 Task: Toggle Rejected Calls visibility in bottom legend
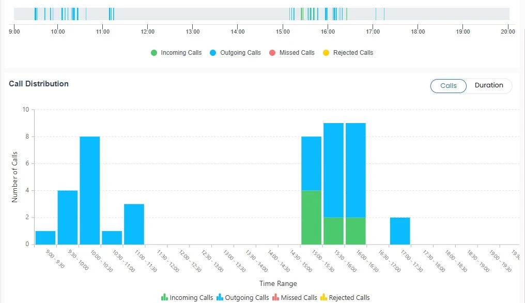[x=349, y=297]
